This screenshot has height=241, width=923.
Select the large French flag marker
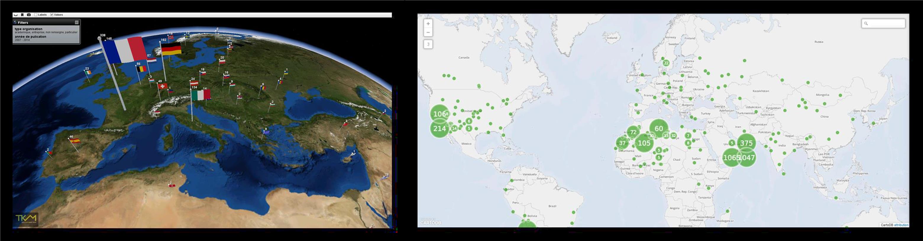(x=125, y=50)
